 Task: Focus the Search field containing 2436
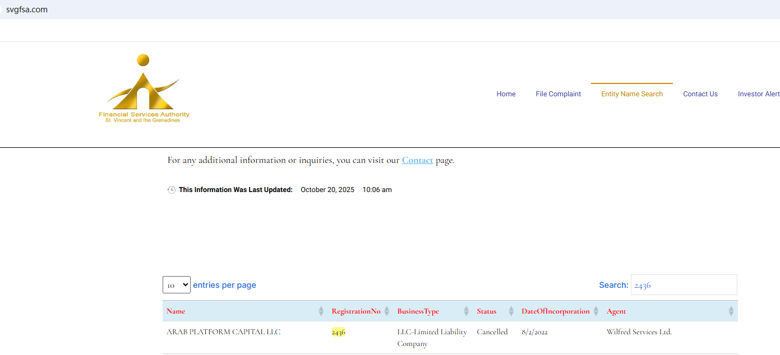pos(684,285)
